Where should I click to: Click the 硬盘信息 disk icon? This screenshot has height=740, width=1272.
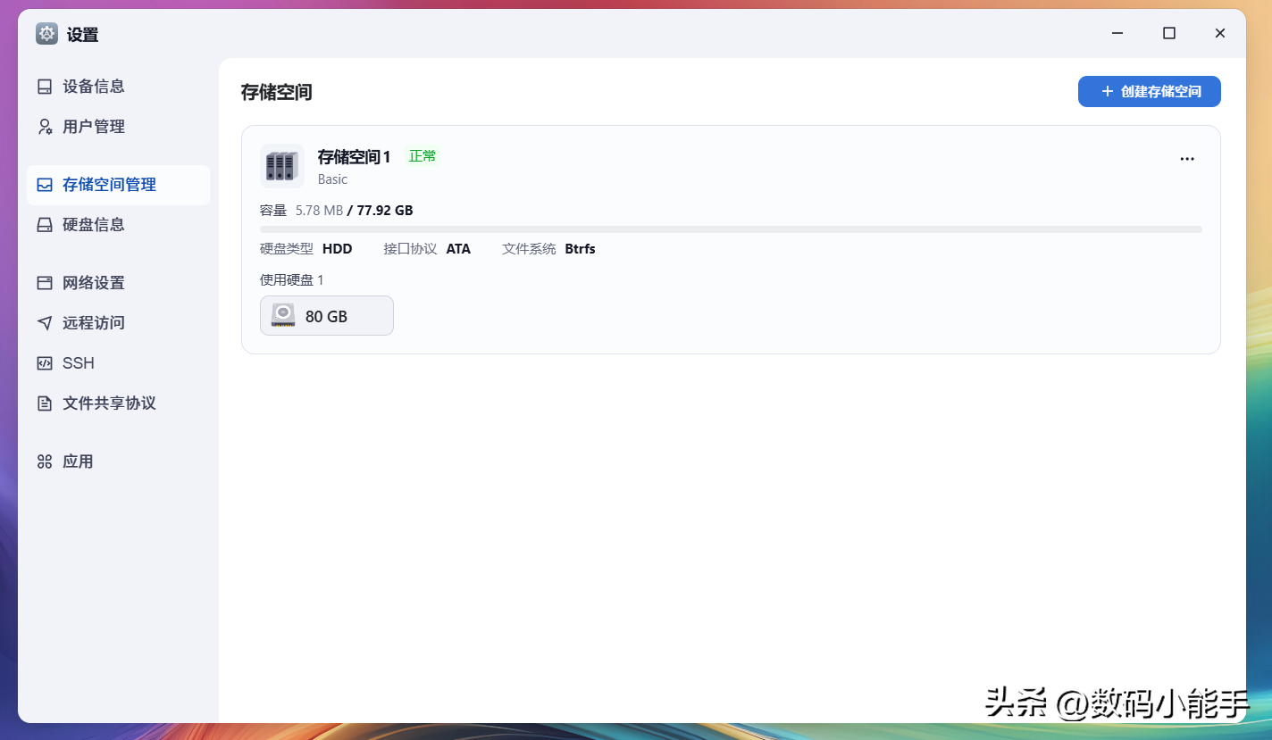[45, 225]
